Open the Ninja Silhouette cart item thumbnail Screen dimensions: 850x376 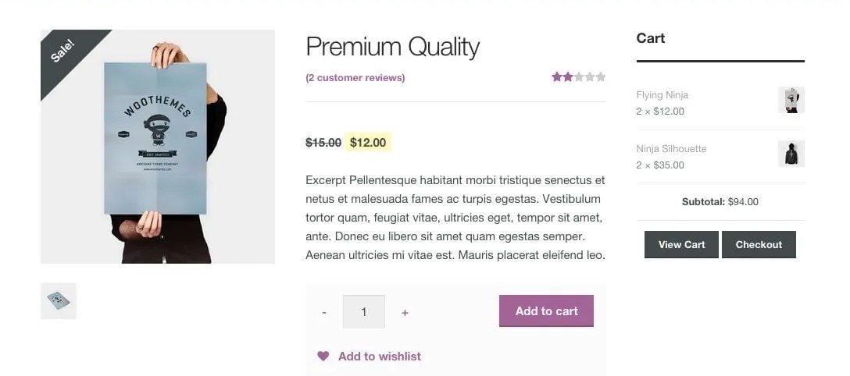[x=791, y=154]
